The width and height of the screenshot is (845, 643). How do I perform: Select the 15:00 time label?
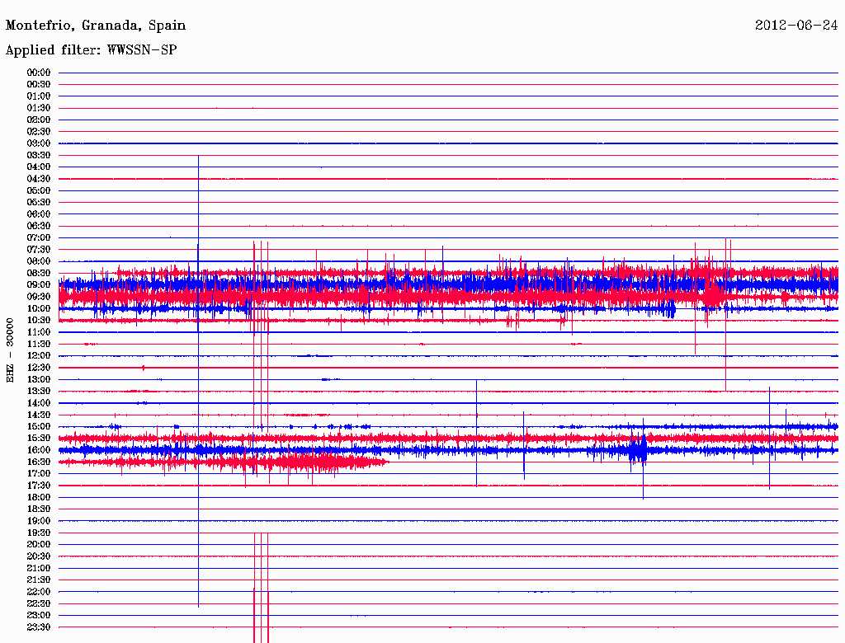pyautogui.click(x=38, y=426)
